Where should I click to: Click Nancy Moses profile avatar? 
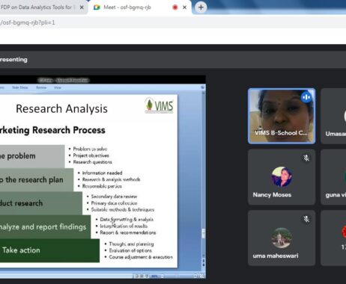(x=282, y=176)
